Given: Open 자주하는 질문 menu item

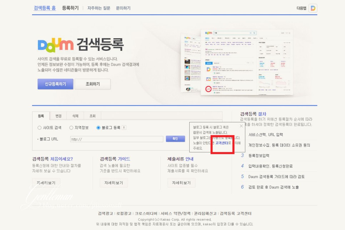Looking at the screenshot, I should tap(99, 8).
